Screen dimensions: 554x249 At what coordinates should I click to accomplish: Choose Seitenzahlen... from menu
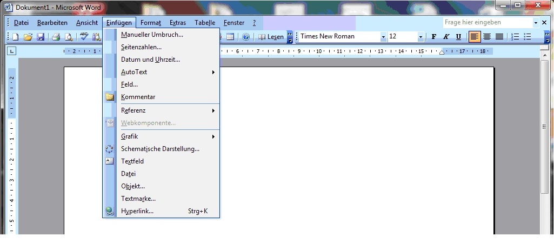pyautogui.click(x=161, y=47)
